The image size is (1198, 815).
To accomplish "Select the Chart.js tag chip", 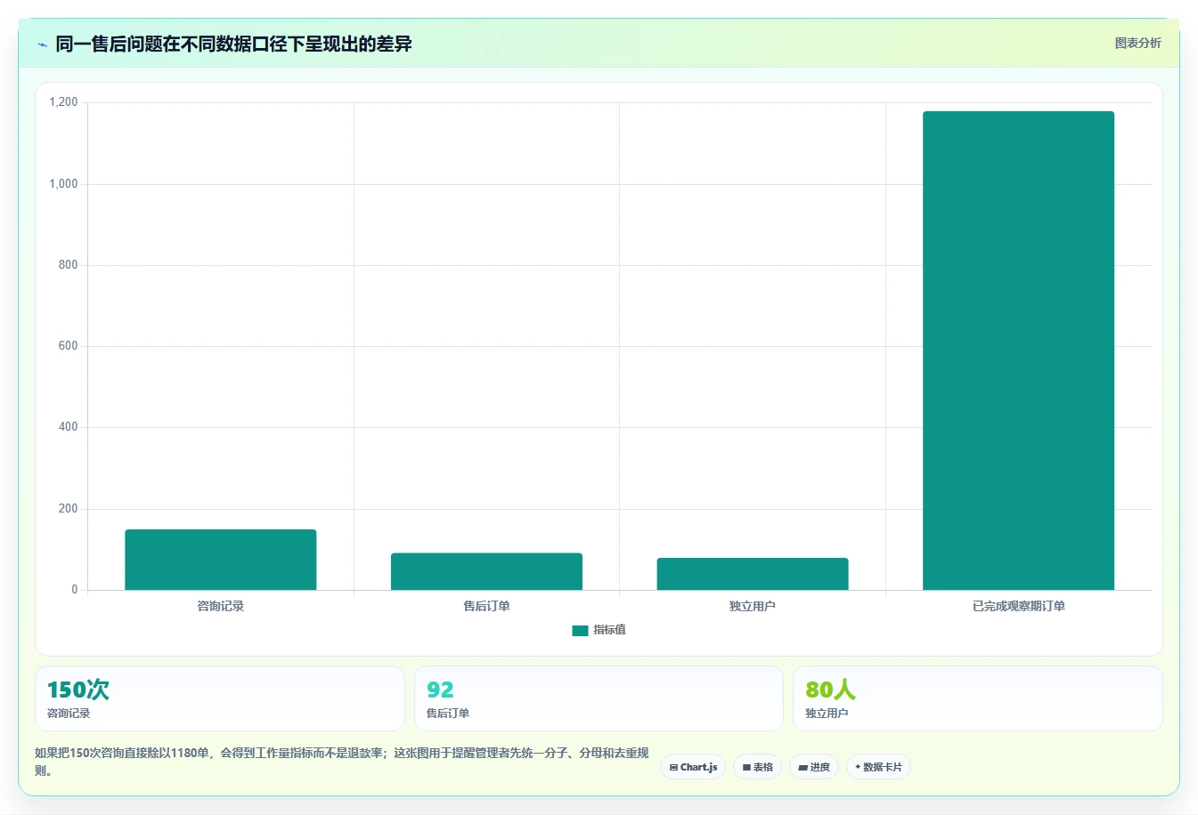I will 693,767.
